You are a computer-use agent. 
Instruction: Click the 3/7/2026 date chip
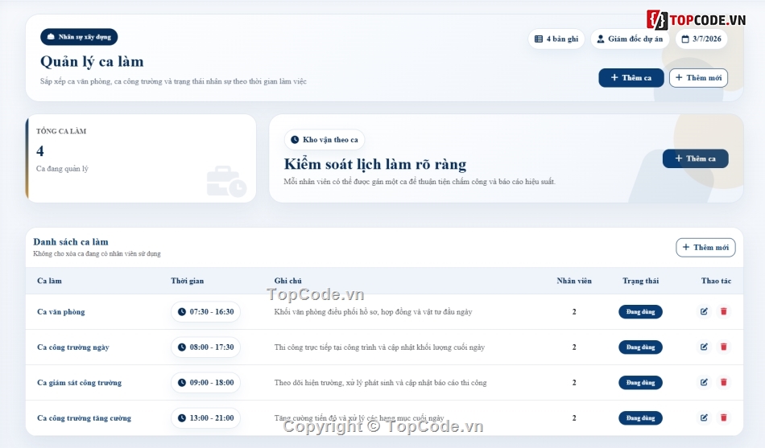tap(701, 39)
